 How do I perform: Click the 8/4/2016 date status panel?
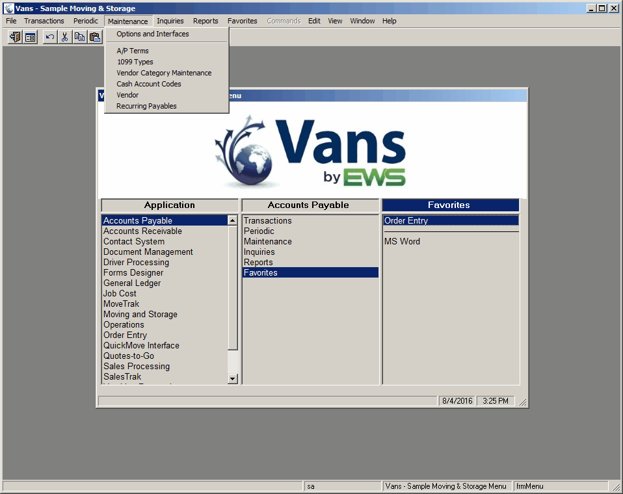[x=457, y=401]
